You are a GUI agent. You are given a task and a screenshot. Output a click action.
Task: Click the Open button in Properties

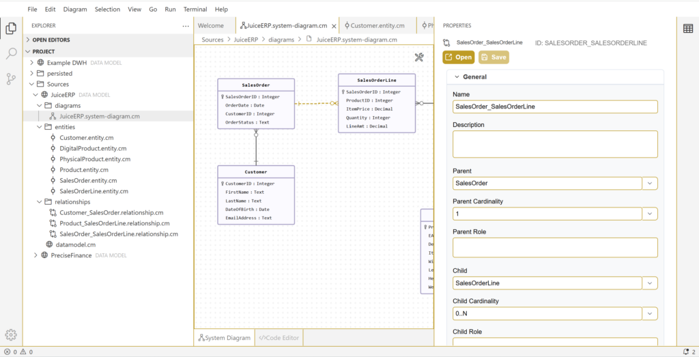(x=458, y=57)
